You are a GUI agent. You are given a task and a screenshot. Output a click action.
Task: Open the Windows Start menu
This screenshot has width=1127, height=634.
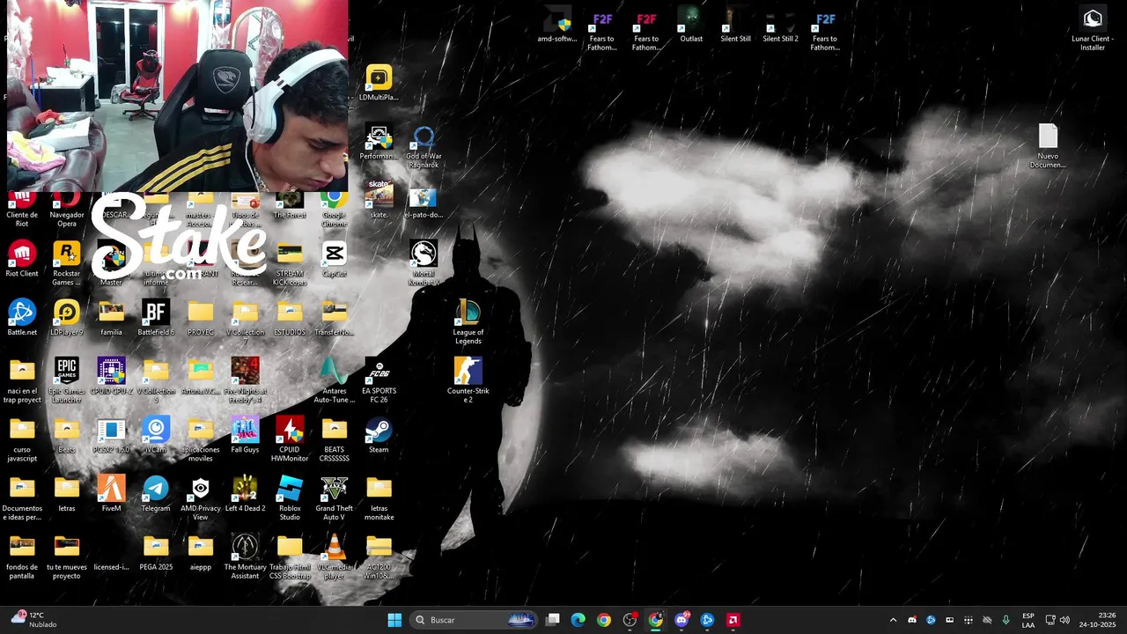394,620
